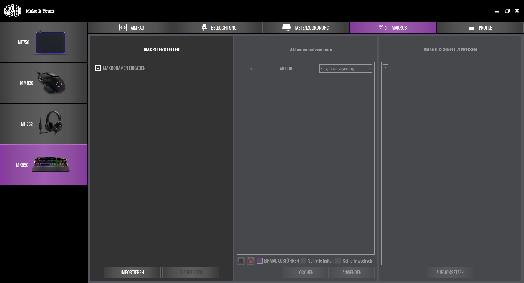The height and width of the screenshot is (283, 524).
Task: Open the Eingabeverzögerung dropdown
Action: point(346,69)
